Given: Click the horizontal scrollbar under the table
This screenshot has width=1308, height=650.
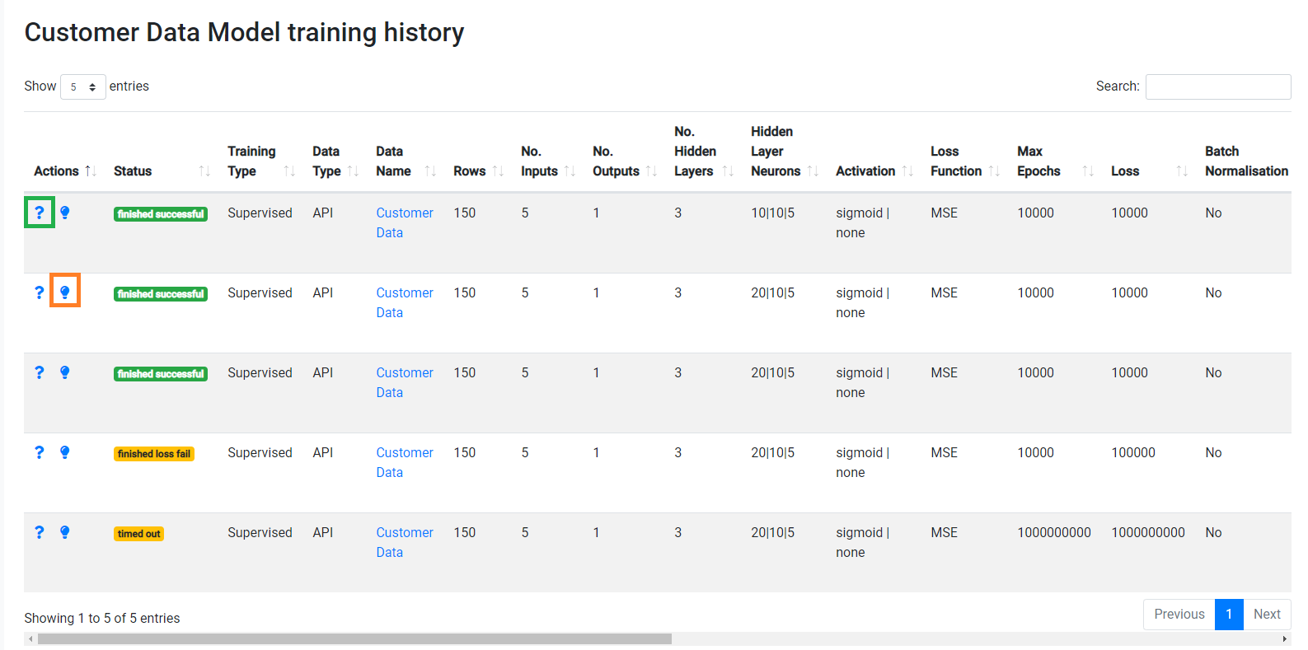Looking at the screenshot, I should (x=354, y=639).
